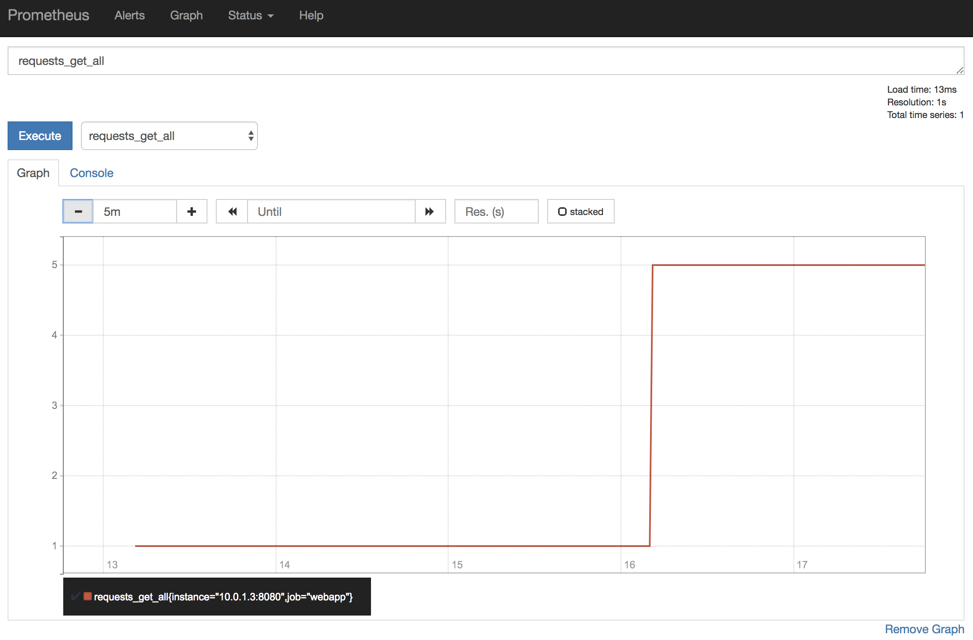Switch to the Console tab
Viewport: 973px width, 640px height.
(91, 173)
